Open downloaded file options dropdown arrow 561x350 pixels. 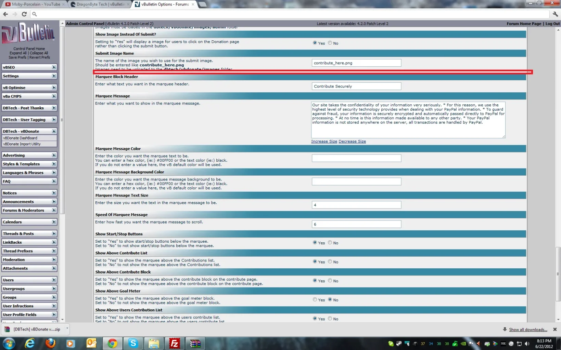click(x=67, y=328)
